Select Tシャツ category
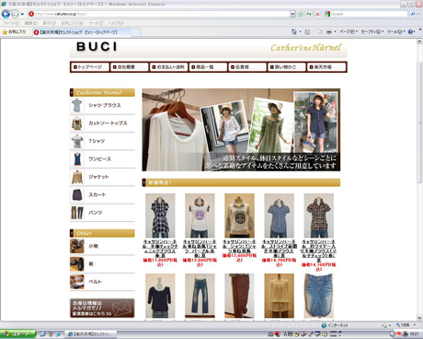This screenshot has width=423, height=339. click(102, 141)
